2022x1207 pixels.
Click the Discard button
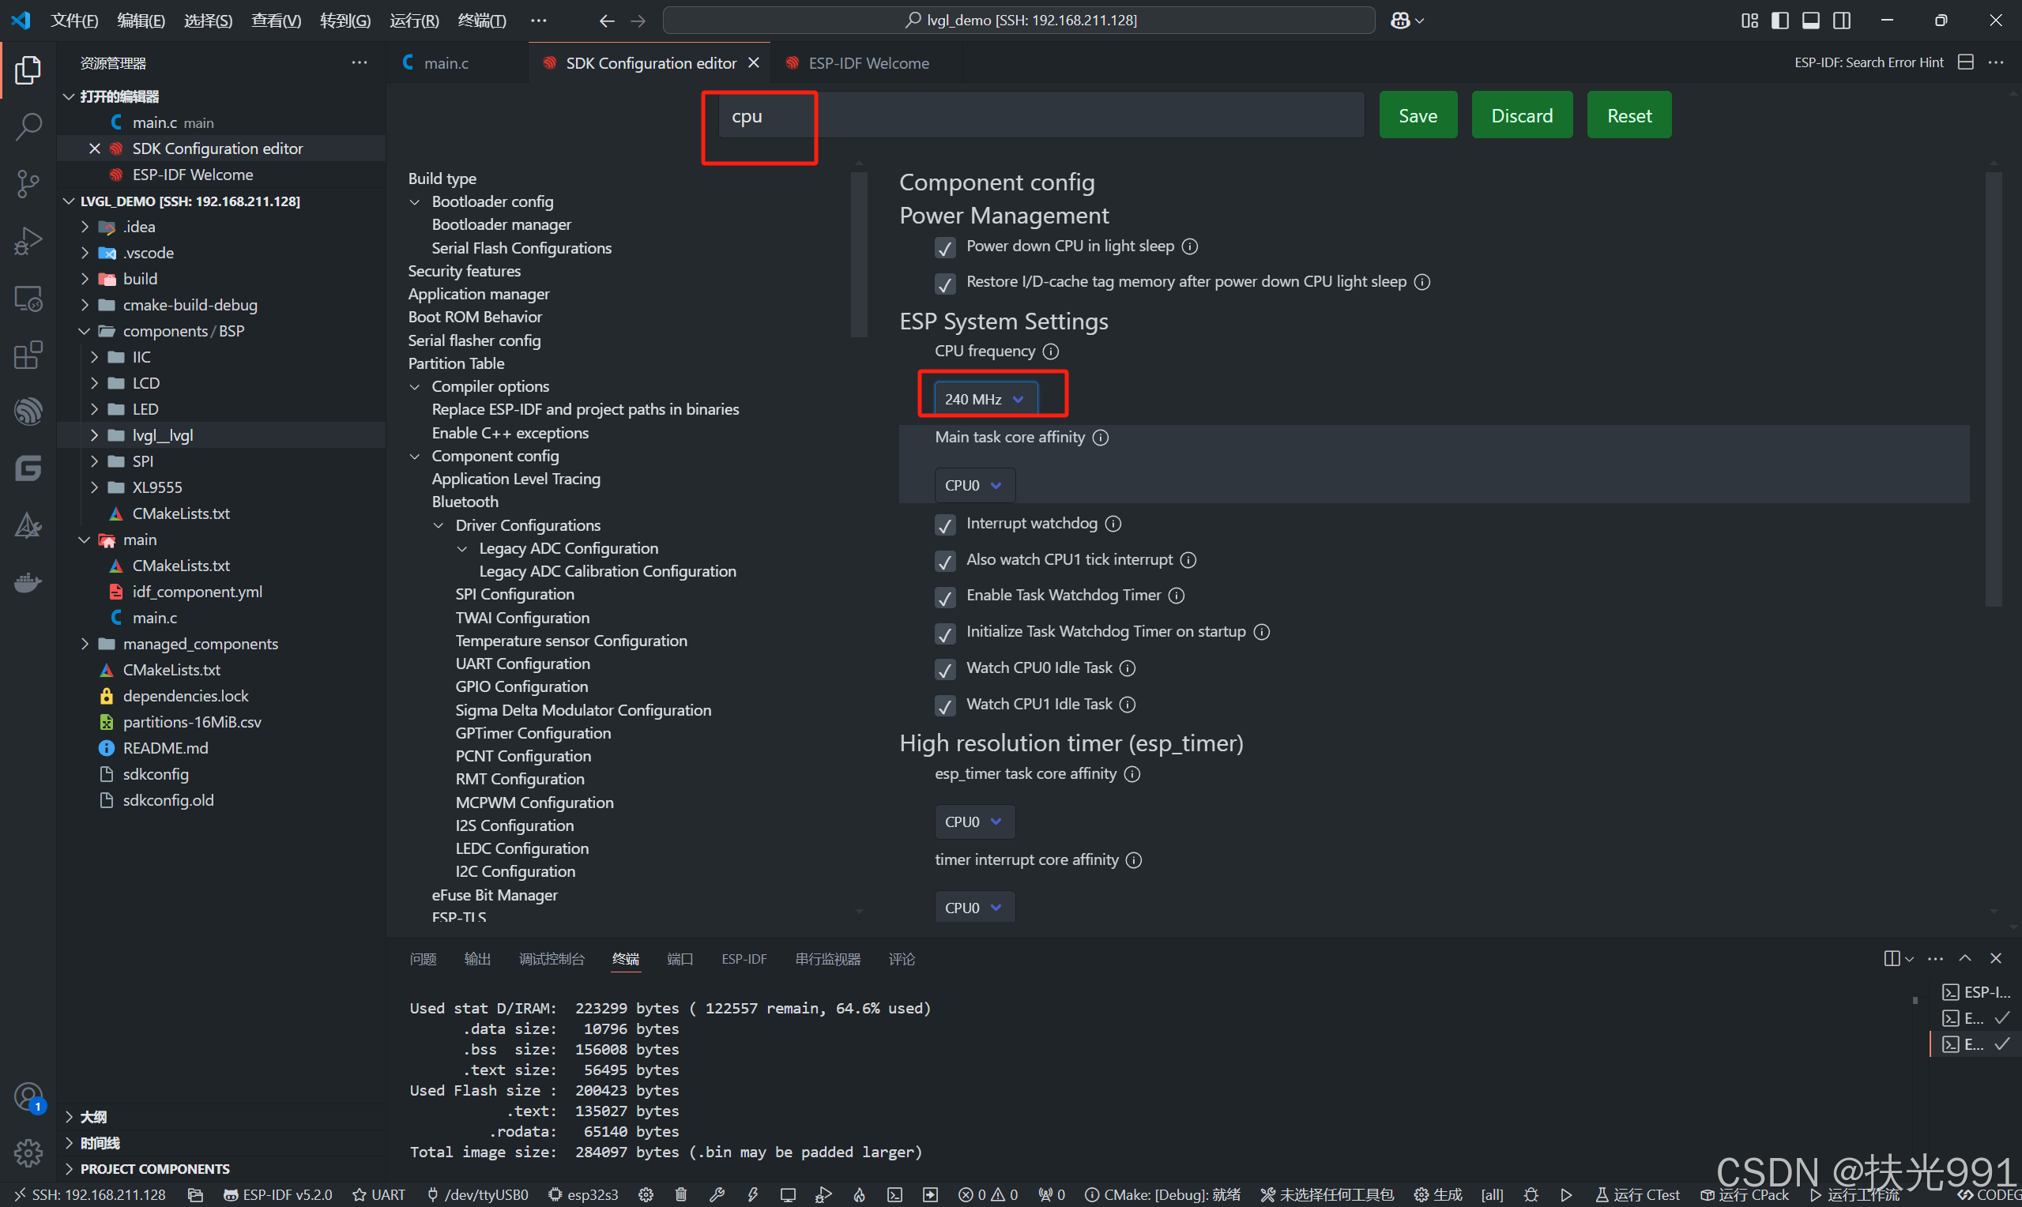[x=1522, y=115]
